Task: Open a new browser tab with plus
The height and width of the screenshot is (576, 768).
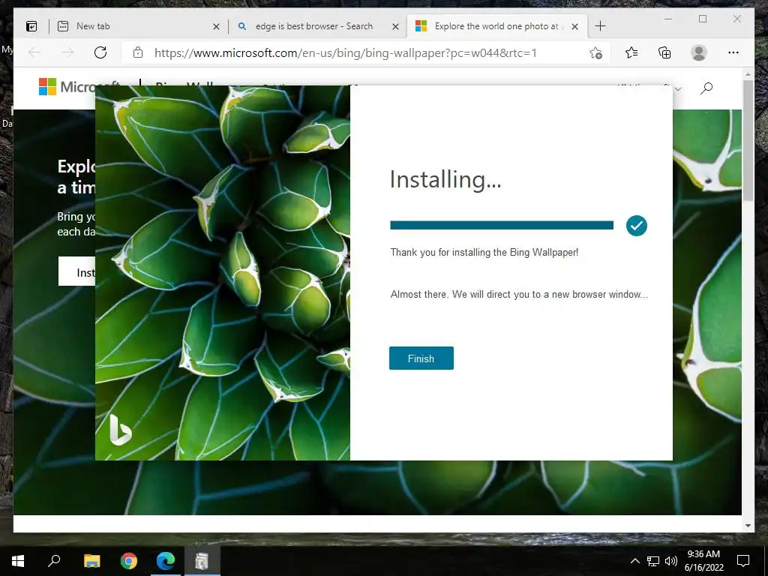Action: click(x=600, y=26)
